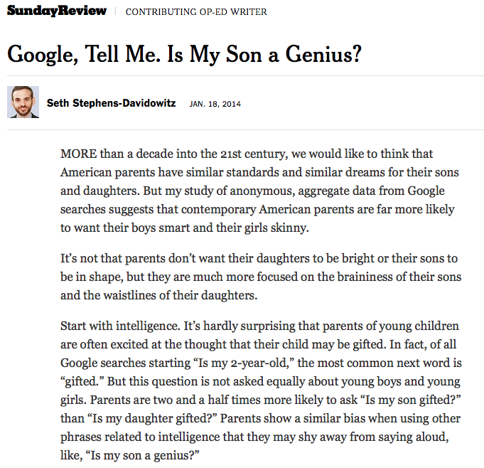Click the capitalized word "MORE" opening the article
Viewport: 484px width, 468px height.
click(x=80, y=154)
